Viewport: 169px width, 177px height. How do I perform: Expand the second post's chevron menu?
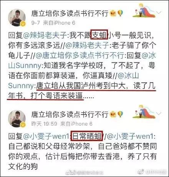point(159,113)
